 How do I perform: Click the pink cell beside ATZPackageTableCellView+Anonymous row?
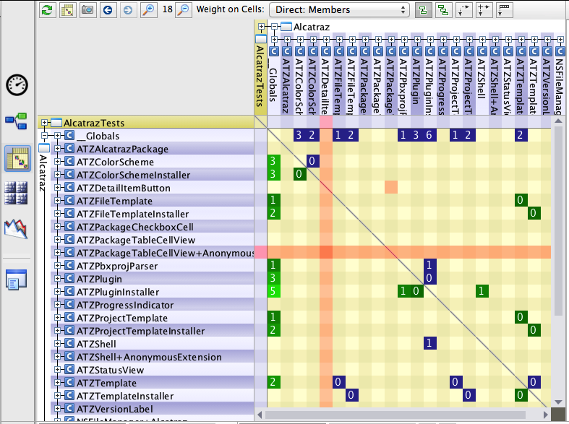click(260, 252)
